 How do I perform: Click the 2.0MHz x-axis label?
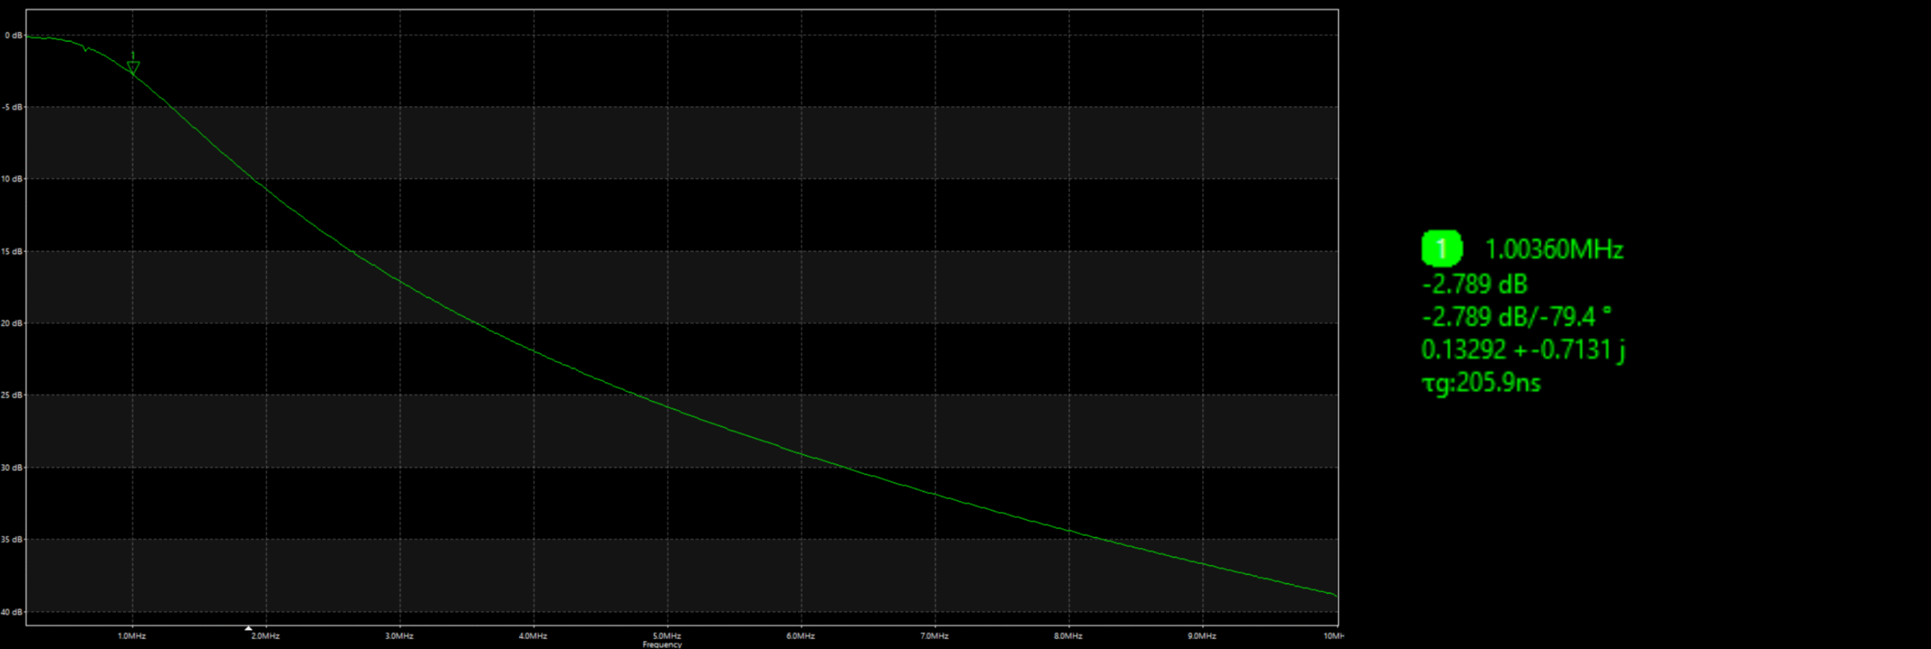[x=266, y=636]
